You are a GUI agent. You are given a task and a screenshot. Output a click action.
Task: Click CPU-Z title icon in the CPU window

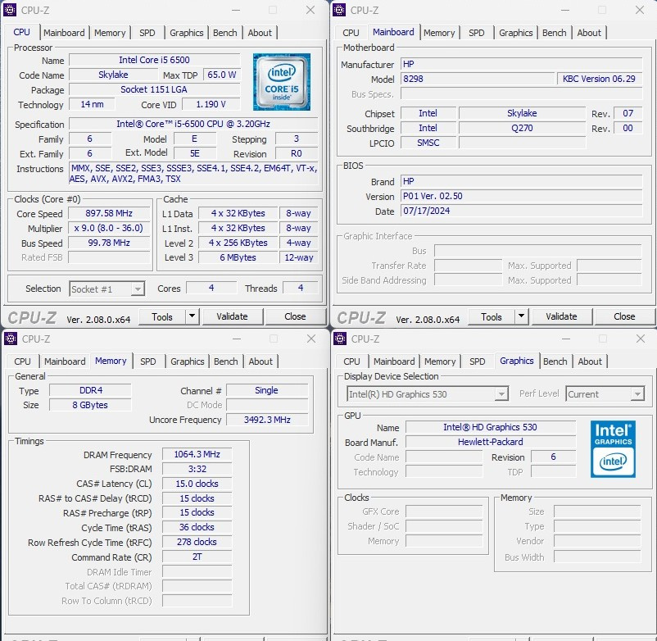(11, 11)
